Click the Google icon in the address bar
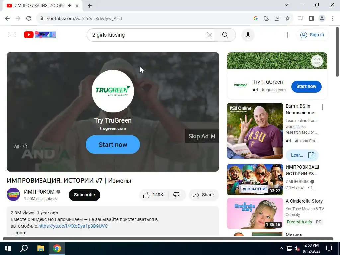Viewport: 340px width, 255px height. click(255, 18)
